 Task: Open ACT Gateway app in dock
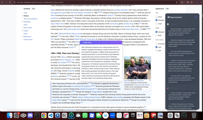[140, 115]
